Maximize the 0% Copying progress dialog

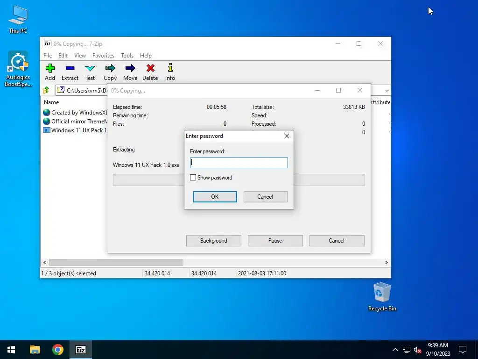click(x=338, y=90)
